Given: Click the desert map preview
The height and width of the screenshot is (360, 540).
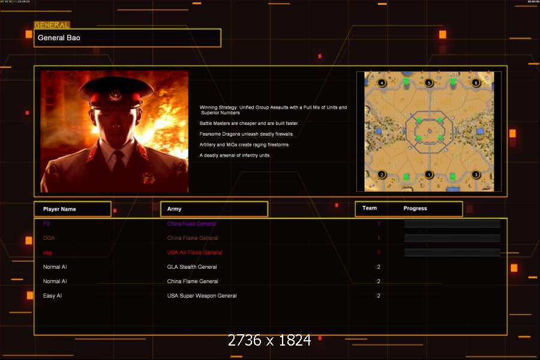Looking at the screenshot, I should [x=429, y=131].
